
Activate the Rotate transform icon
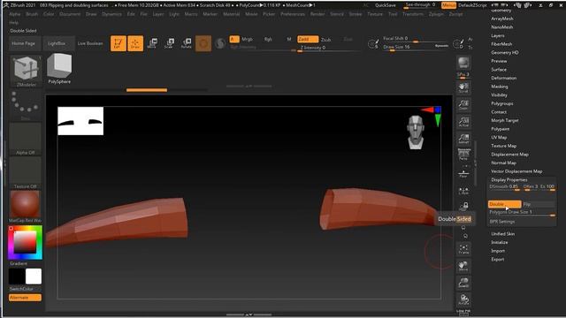(187, 43)
